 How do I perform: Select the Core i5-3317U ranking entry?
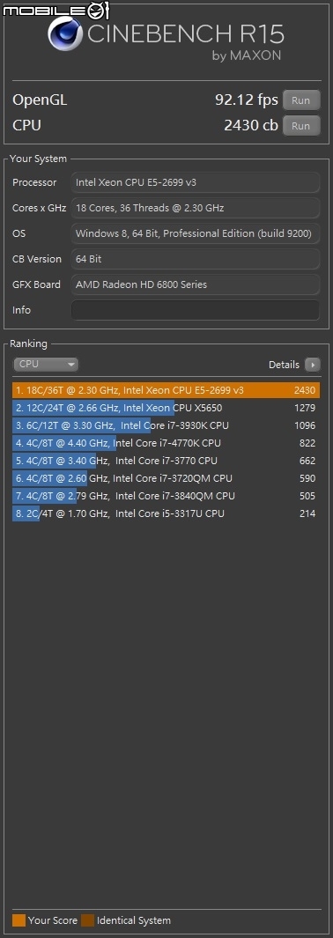coord(166,513)
